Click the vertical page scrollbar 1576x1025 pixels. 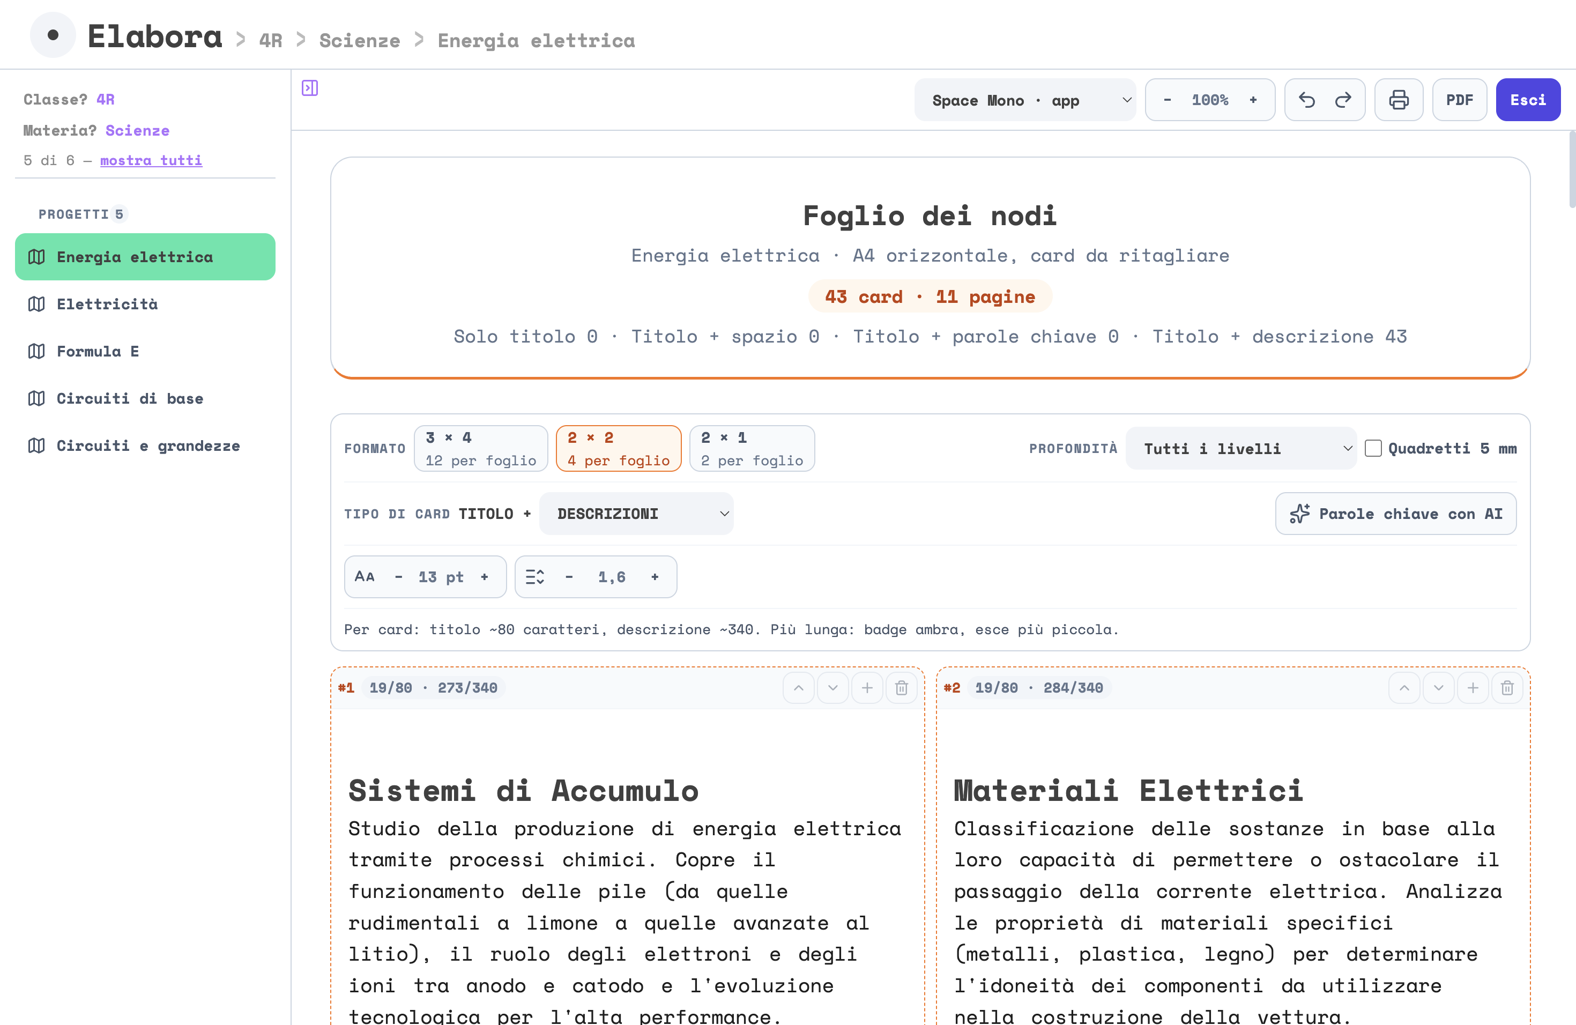click(1572, 169)
